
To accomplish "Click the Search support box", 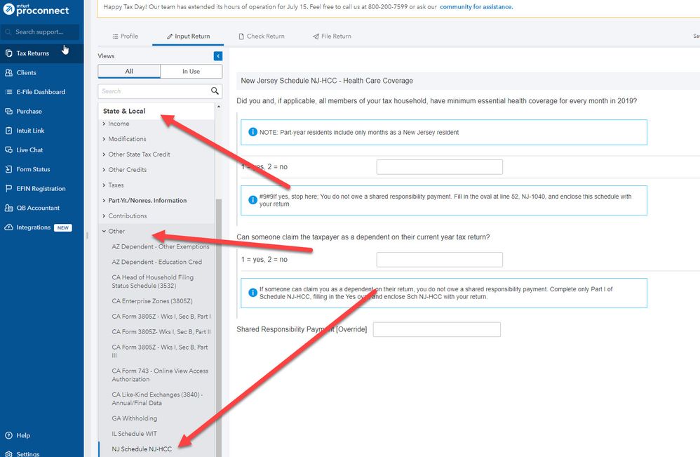I will [41, 32].
